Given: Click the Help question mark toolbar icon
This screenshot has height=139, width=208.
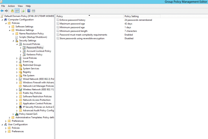Looking at the screenshot, I should [x=29, y=11].
